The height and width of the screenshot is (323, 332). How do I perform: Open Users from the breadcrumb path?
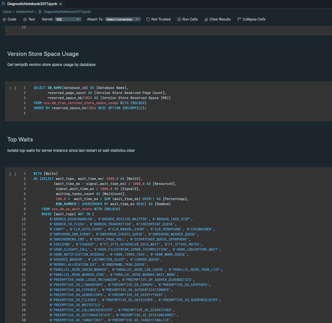(x=7, y=12)
